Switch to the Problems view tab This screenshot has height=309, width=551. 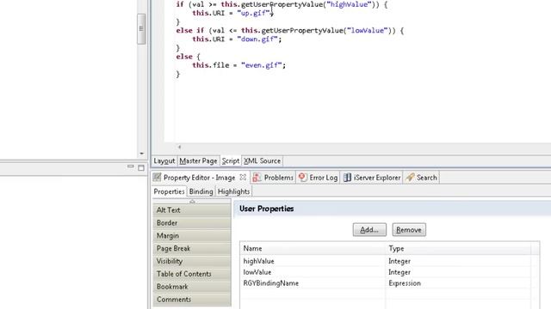click(273, 178)
